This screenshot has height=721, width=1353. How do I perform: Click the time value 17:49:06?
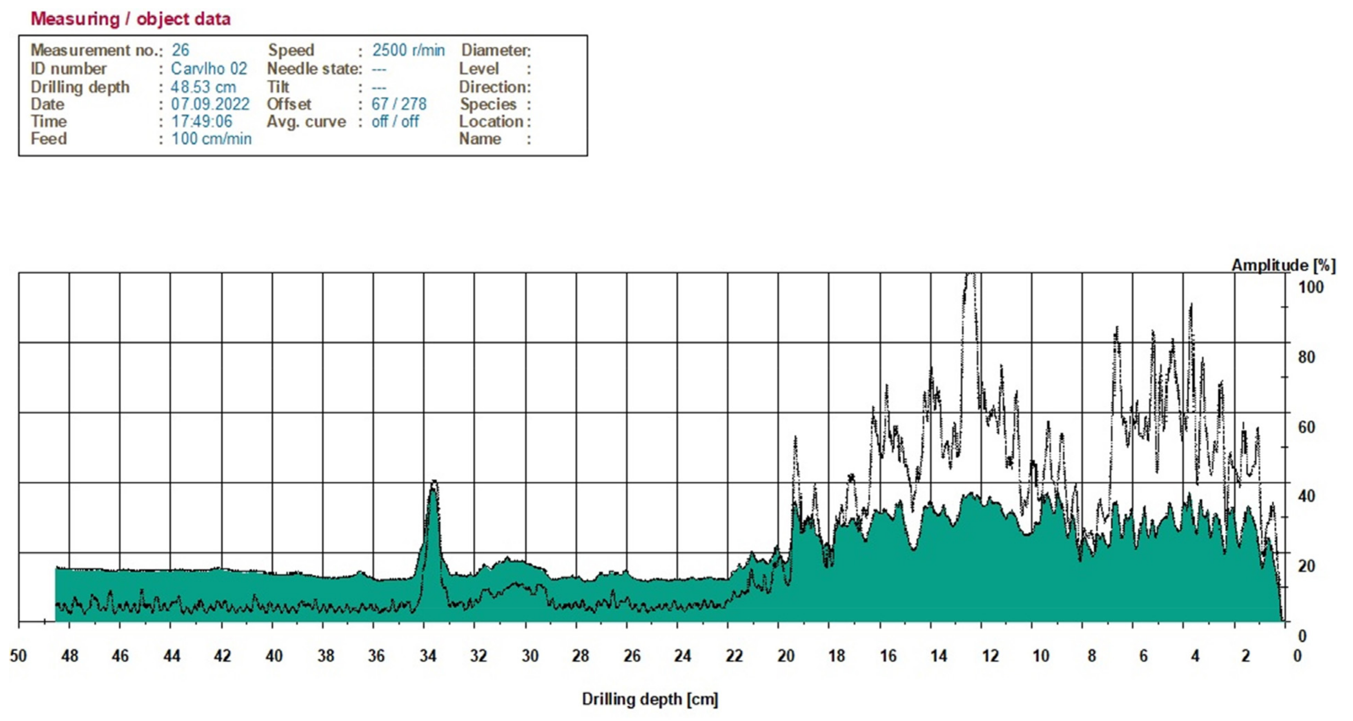point(202,121)
